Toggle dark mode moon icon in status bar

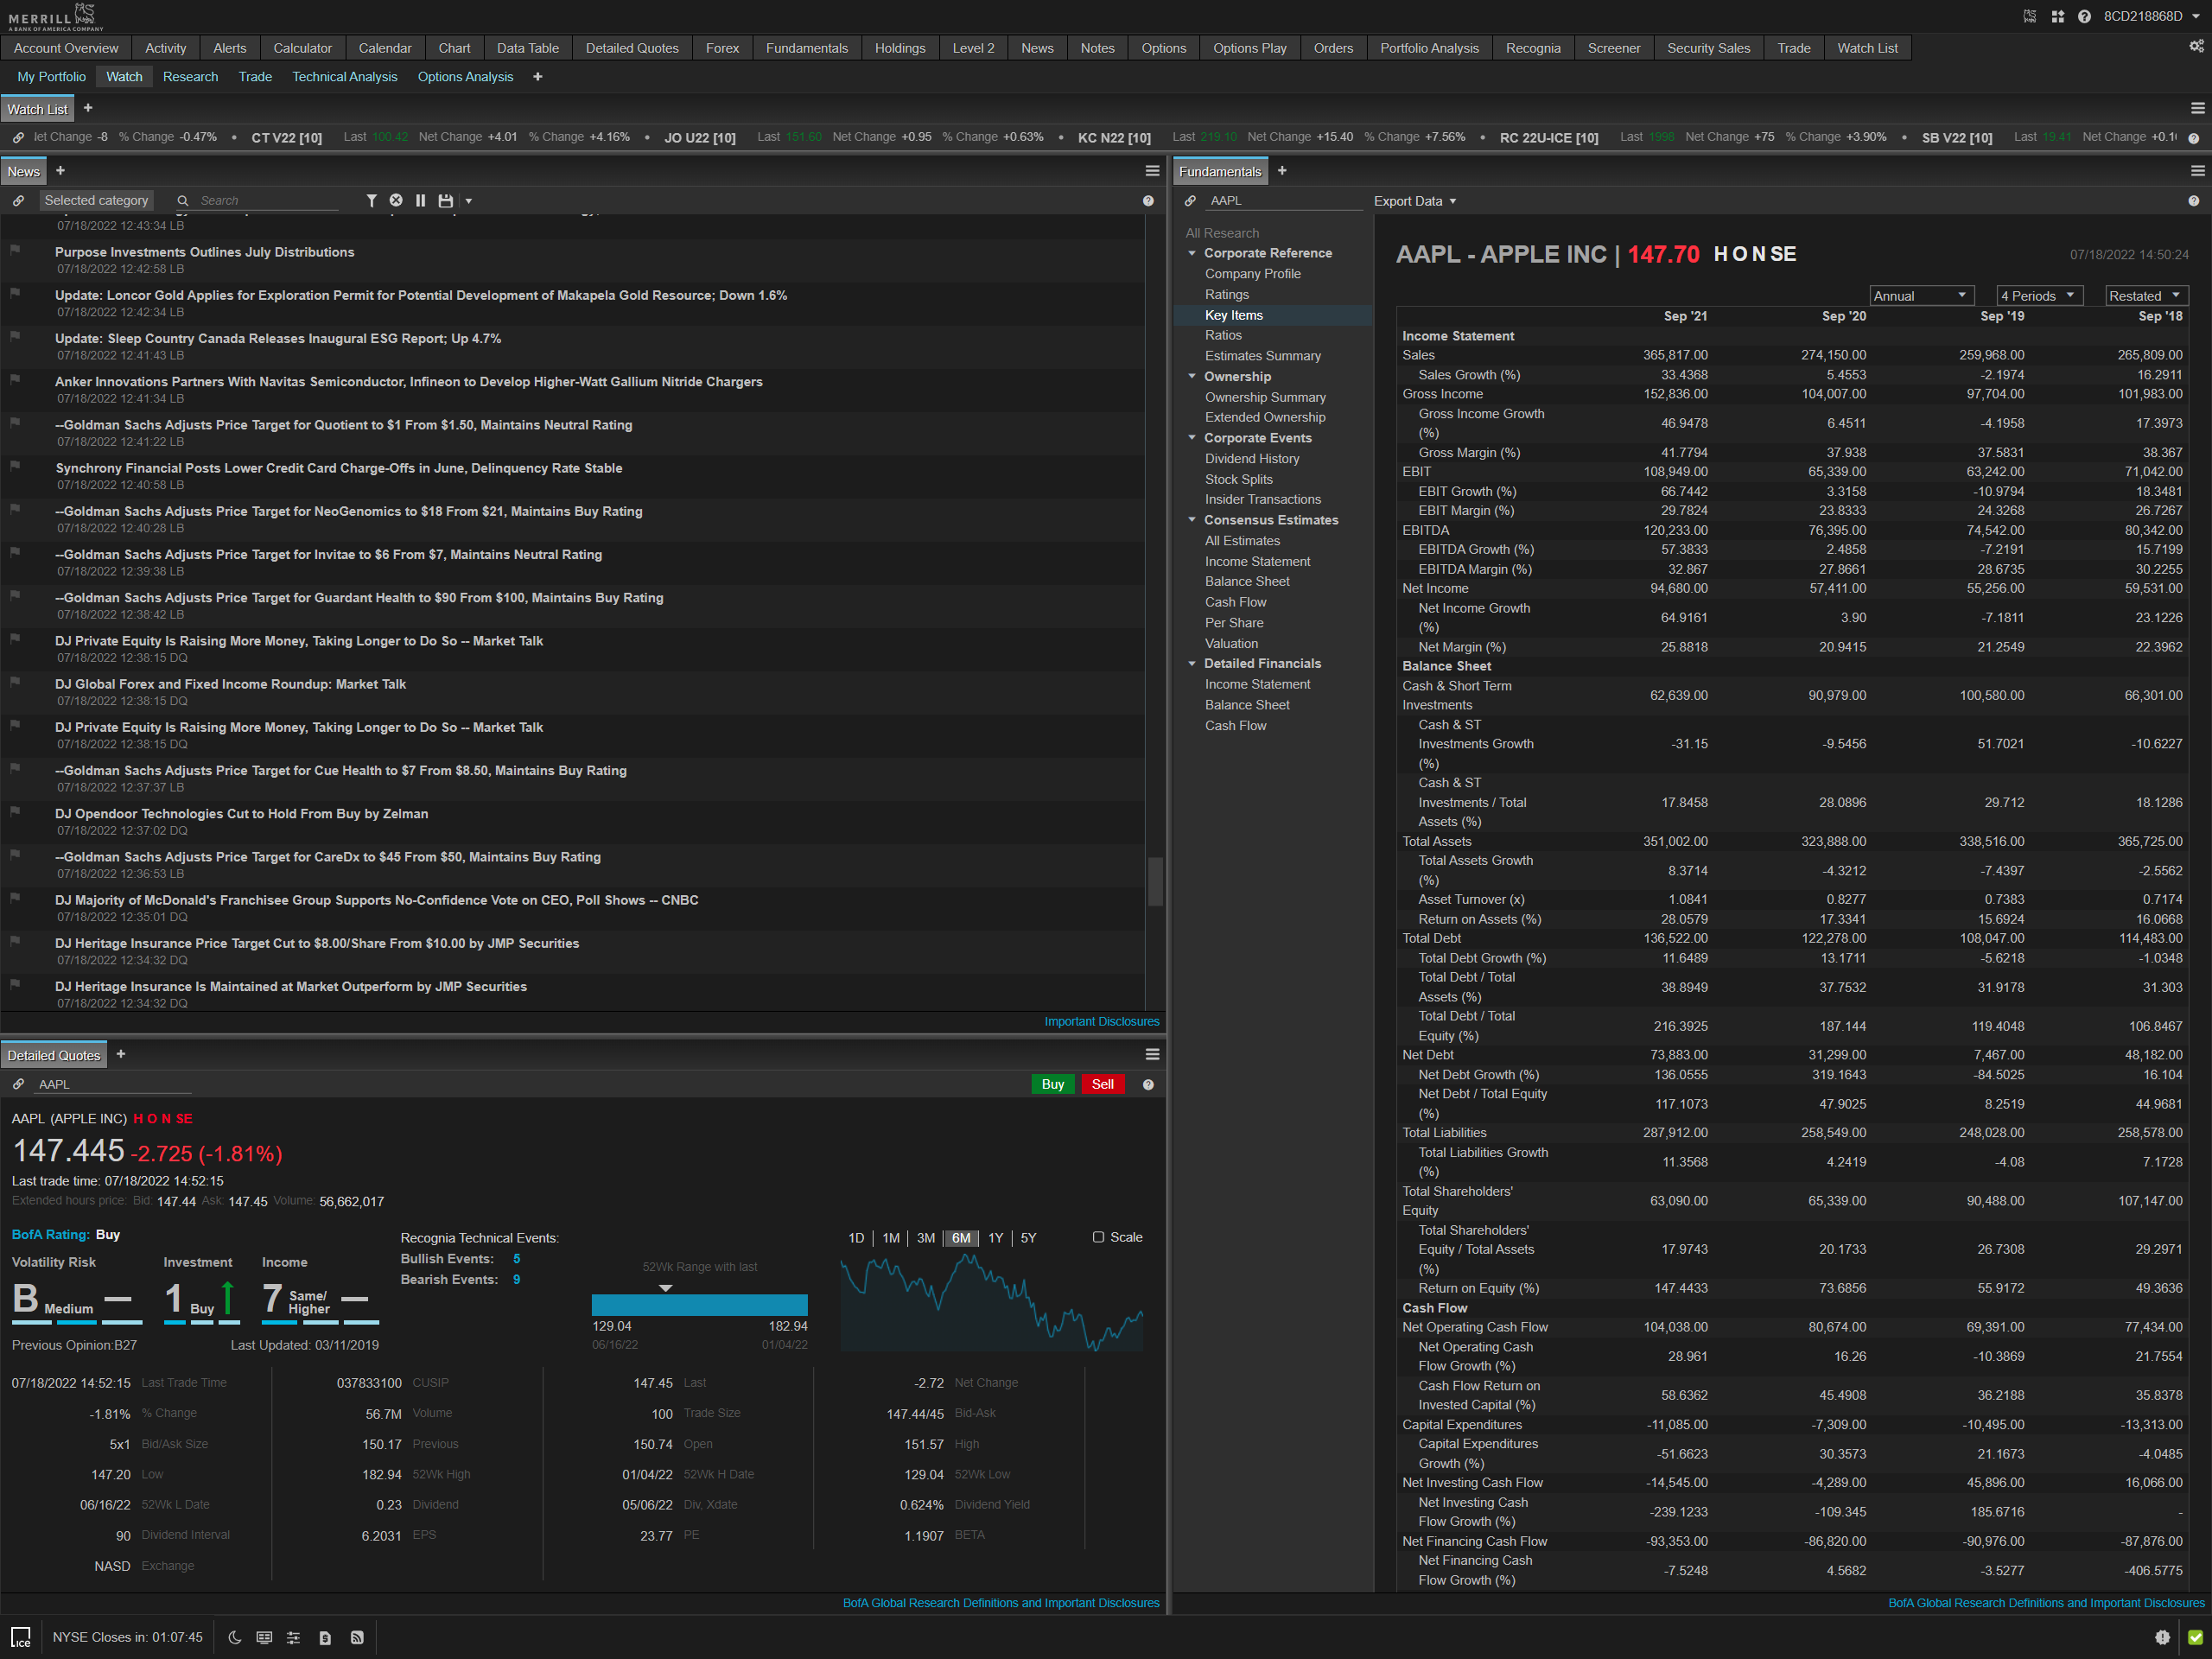tap(235, 1637)
